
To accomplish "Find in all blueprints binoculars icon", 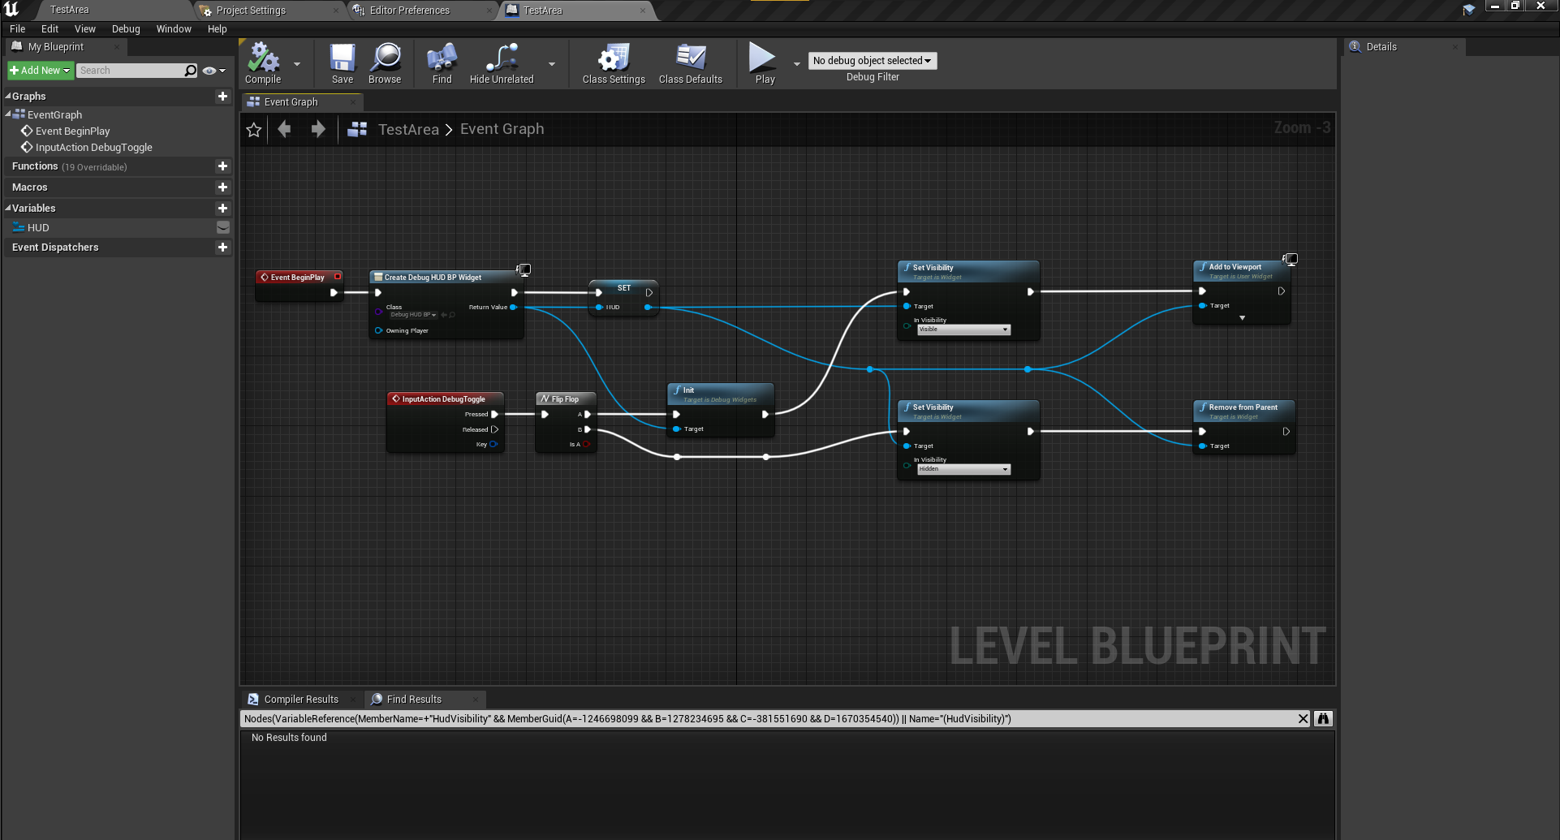I will tap(1323, 719).
